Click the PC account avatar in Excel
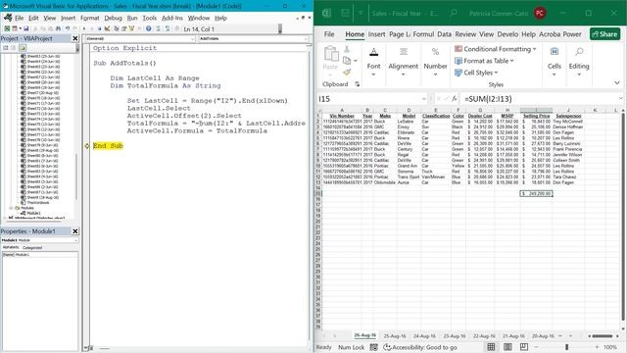627x353 pixels. (540, 13)
